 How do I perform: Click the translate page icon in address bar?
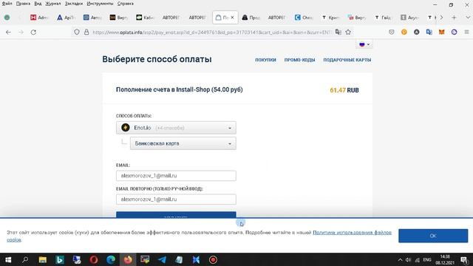pos(338,32)
